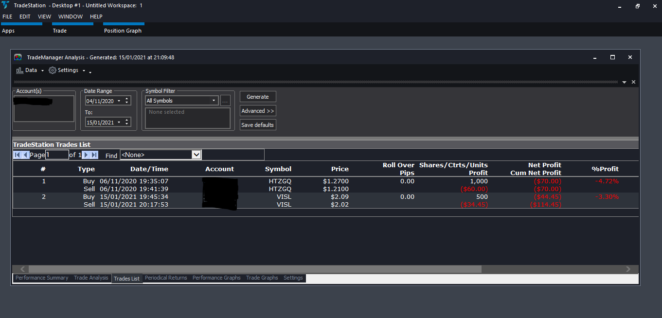662x318 pixels.
Task: Open the WINDOW menu
Action: coord(71,17)
